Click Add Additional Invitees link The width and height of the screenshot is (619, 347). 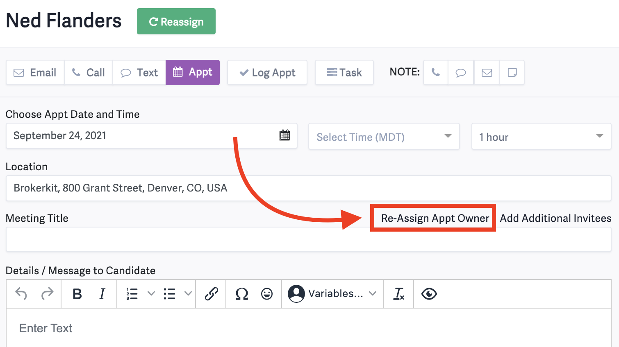click(555, 218)
